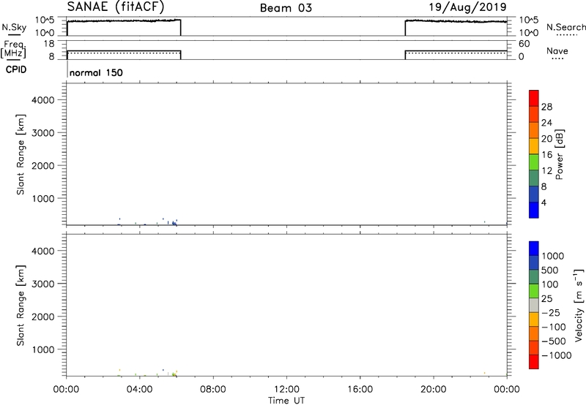This screenshot has width=586, height=405.
Task: Click the "−1000" label on Velocity color bar
Action: point(556,355)
